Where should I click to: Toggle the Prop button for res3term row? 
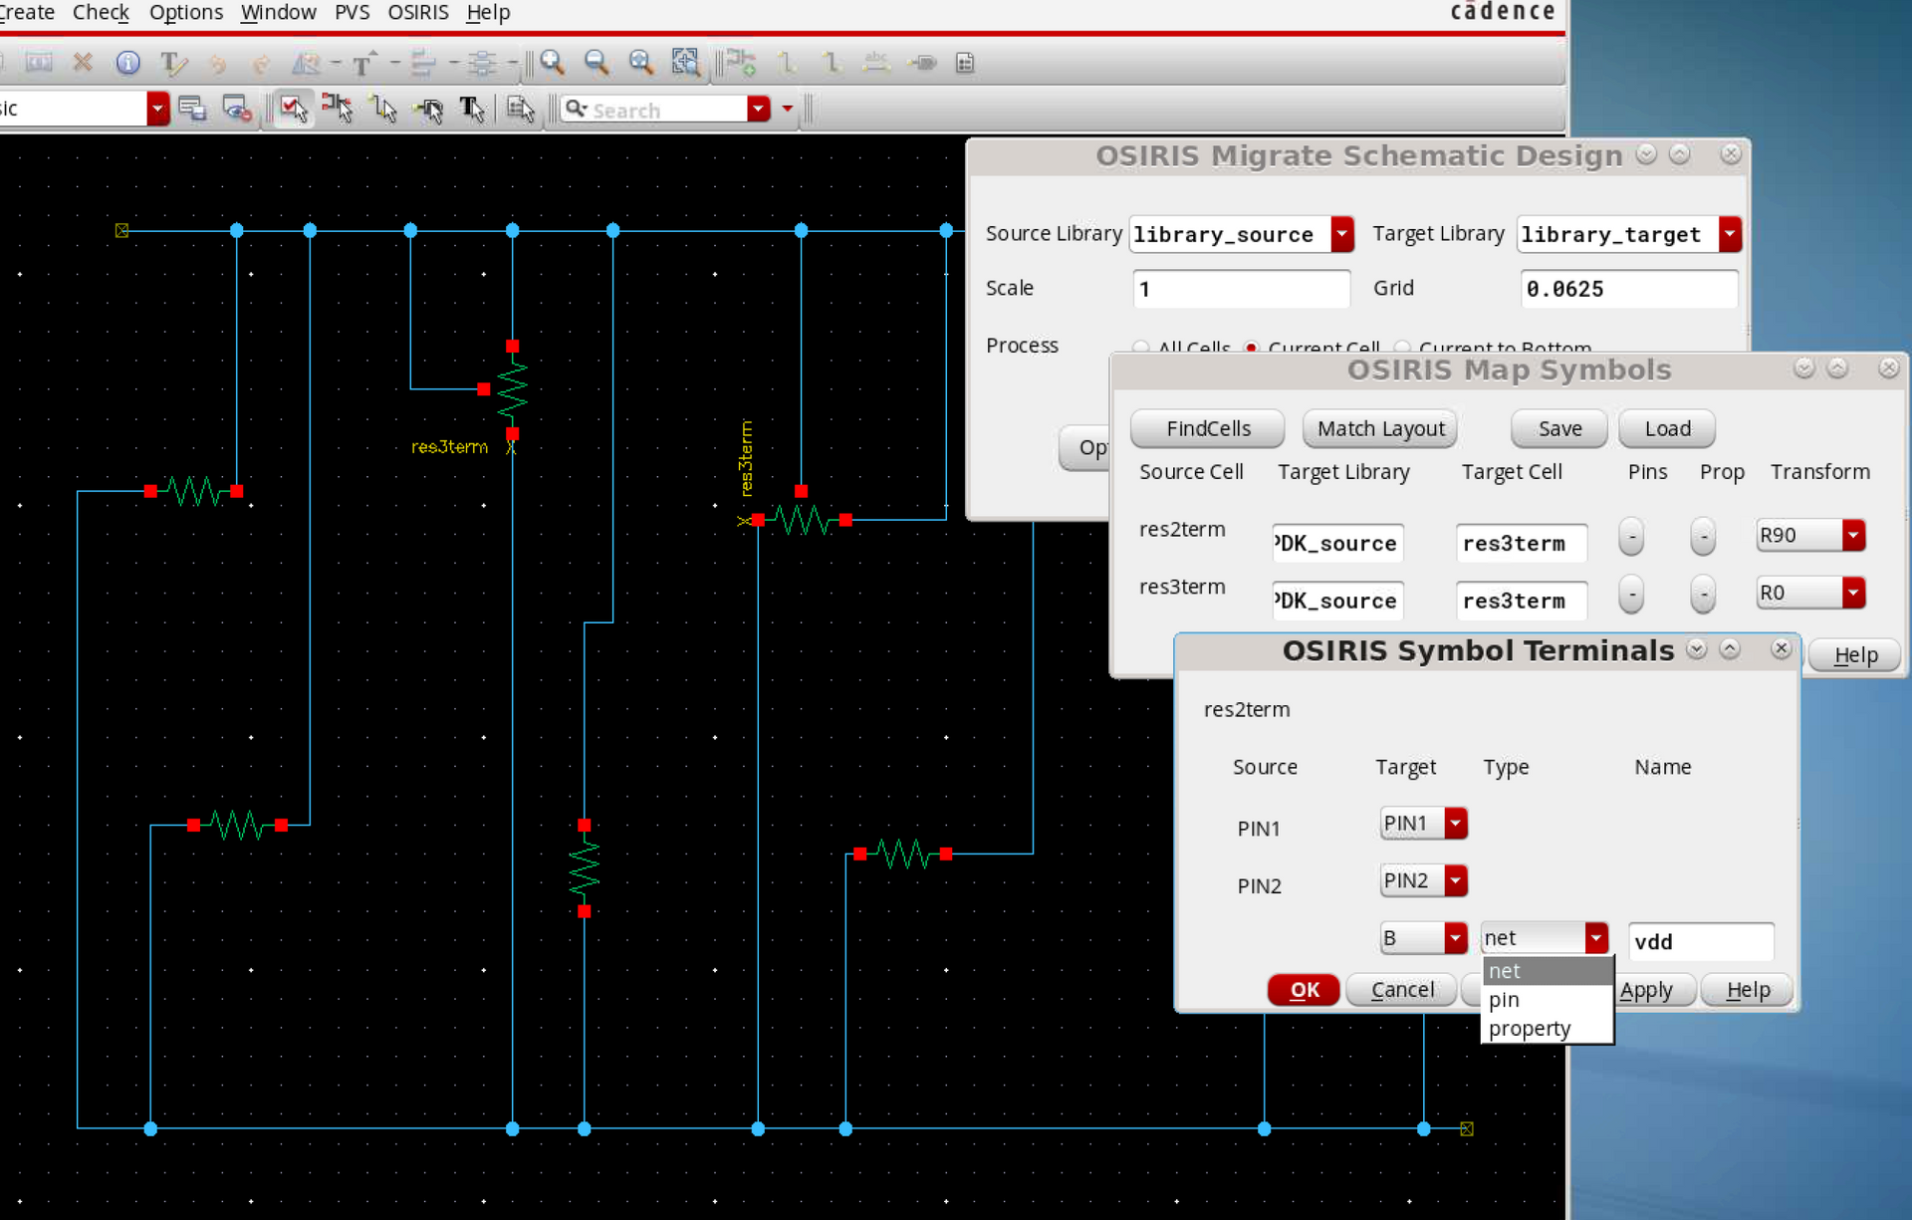pos(1704,595)
